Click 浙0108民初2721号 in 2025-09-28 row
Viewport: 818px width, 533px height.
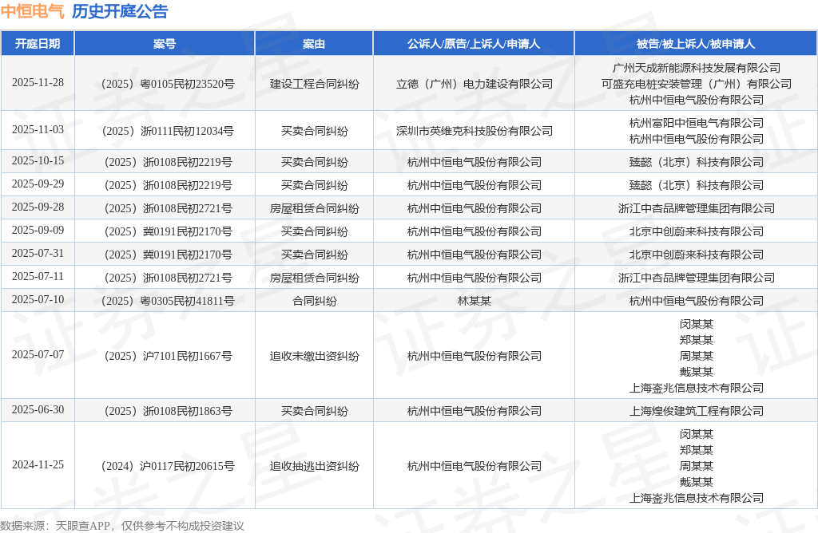168,208
